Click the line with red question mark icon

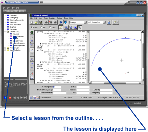click(32, 73)
